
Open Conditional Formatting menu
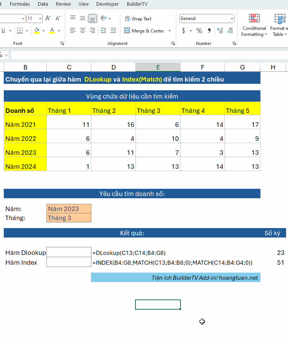(254, 25)
